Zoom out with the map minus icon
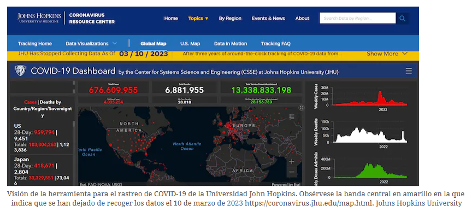Viewport: 472px width, 211px height. pos(292,172)
